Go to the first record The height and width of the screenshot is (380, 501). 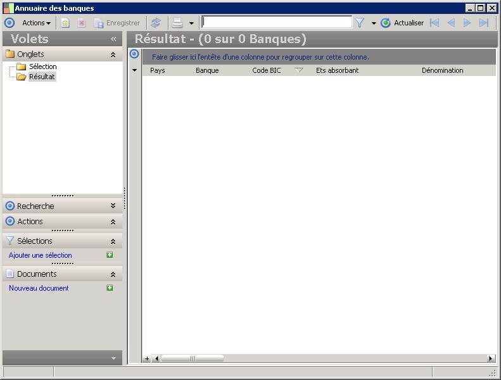(x=434, y=23)
